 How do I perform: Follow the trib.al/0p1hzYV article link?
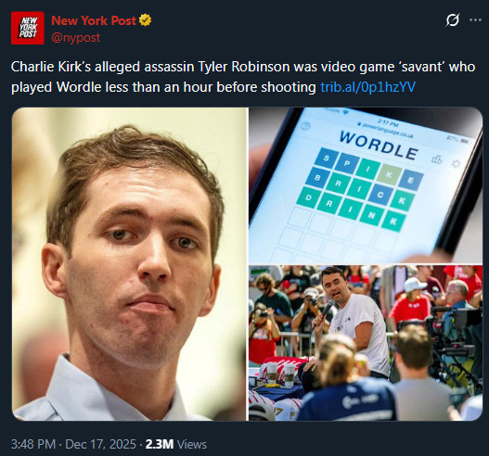(x=368, y=87)
